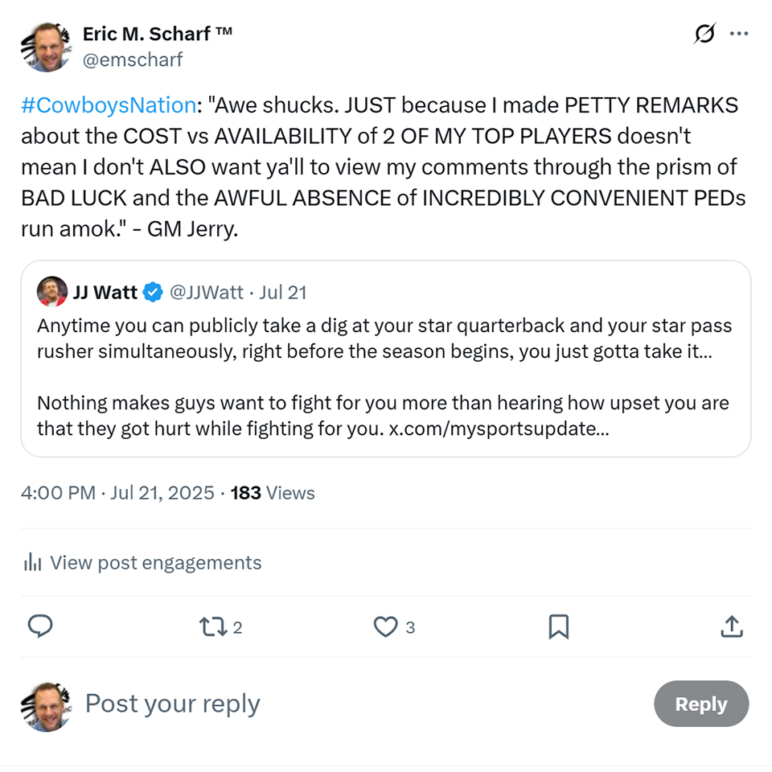Share the post via upload icon
772x772 pixels.
click(x=731, y=626)
